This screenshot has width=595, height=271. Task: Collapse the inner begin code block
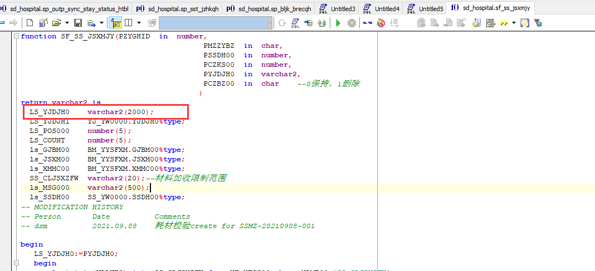pyautogui.click(x=16, y=263)
